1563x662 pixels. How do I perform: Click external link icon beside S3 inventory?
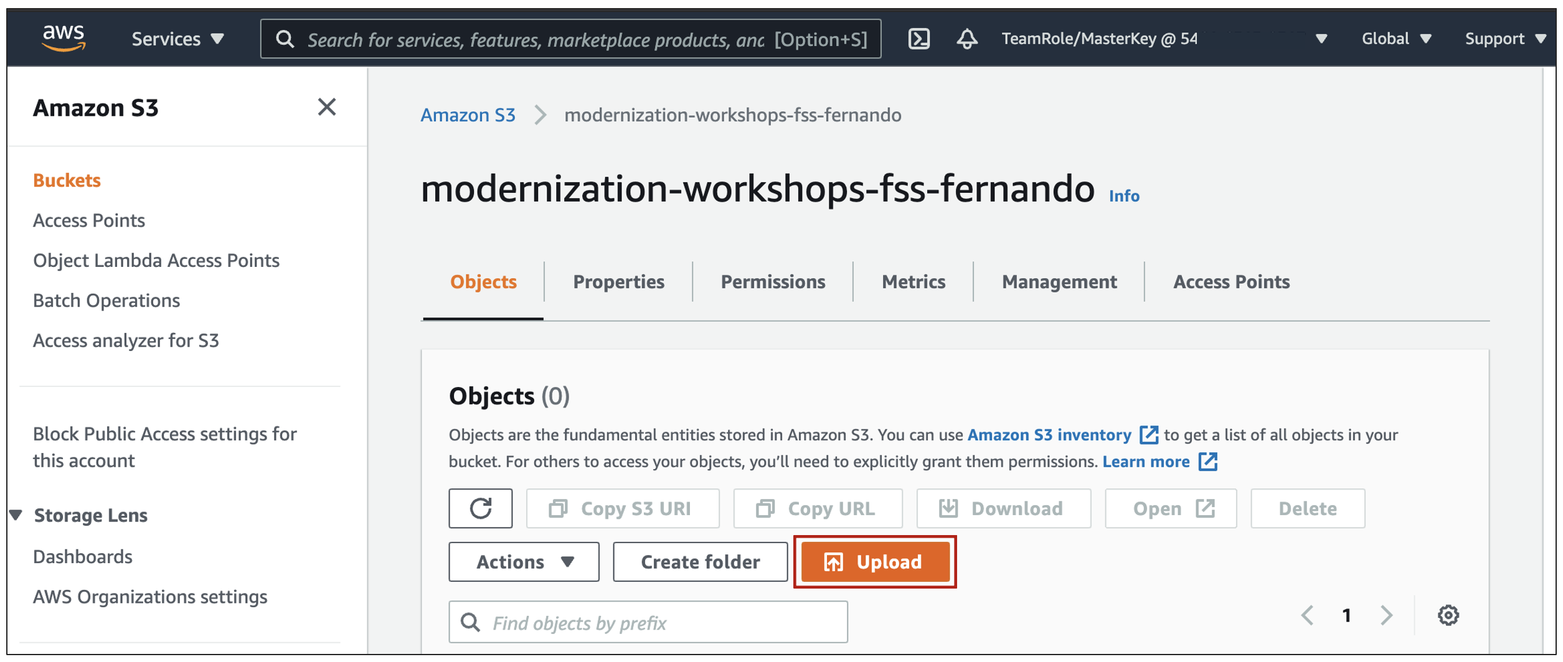coord(1149,435)
